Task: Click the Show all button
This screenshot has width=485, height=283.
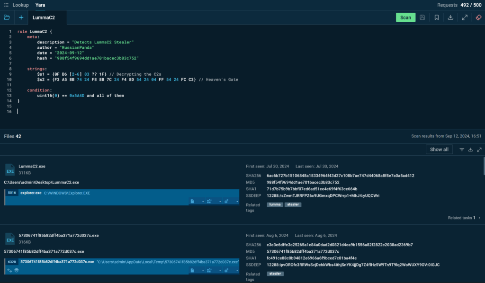Action: pos(439,150)
